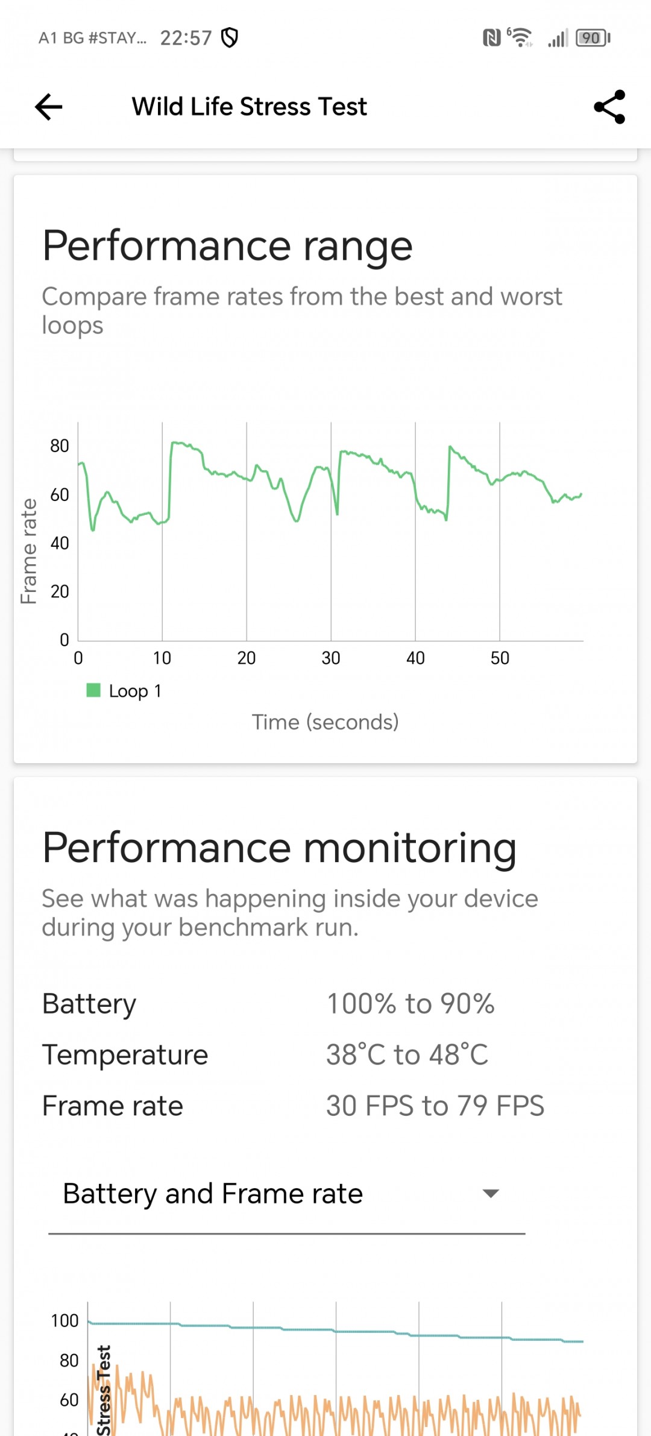Viewport: 651px width, 1436px height.
Task: Tap the Performance monitoring heading
Action: 279,848
